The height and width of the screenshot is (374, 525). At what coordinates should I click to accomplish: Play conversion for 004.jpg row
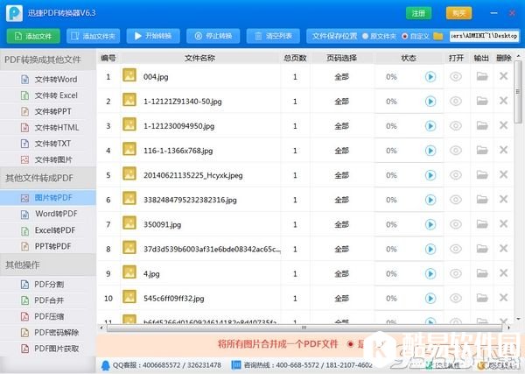tap(430, 77)
